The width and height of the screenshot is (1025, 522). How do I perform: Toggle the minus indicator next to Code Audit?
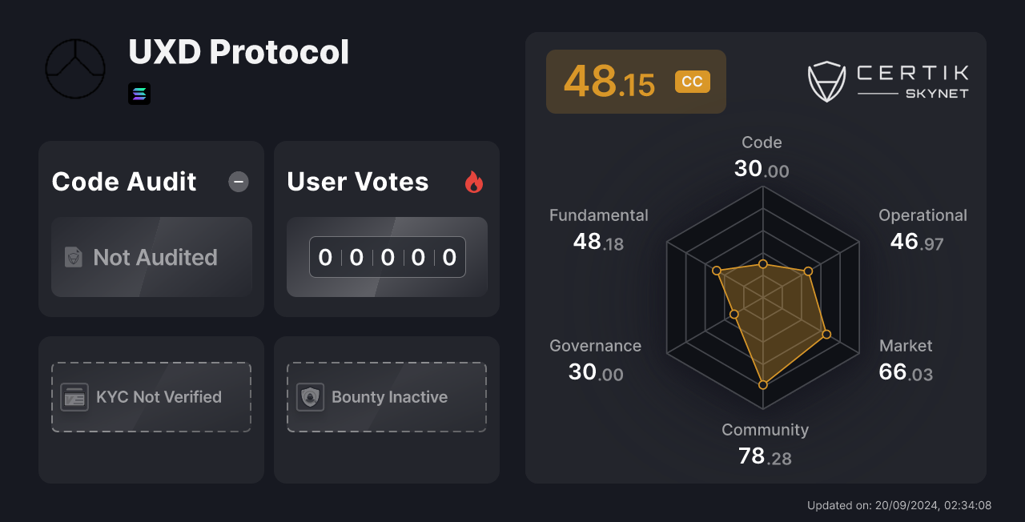point(238,182)
